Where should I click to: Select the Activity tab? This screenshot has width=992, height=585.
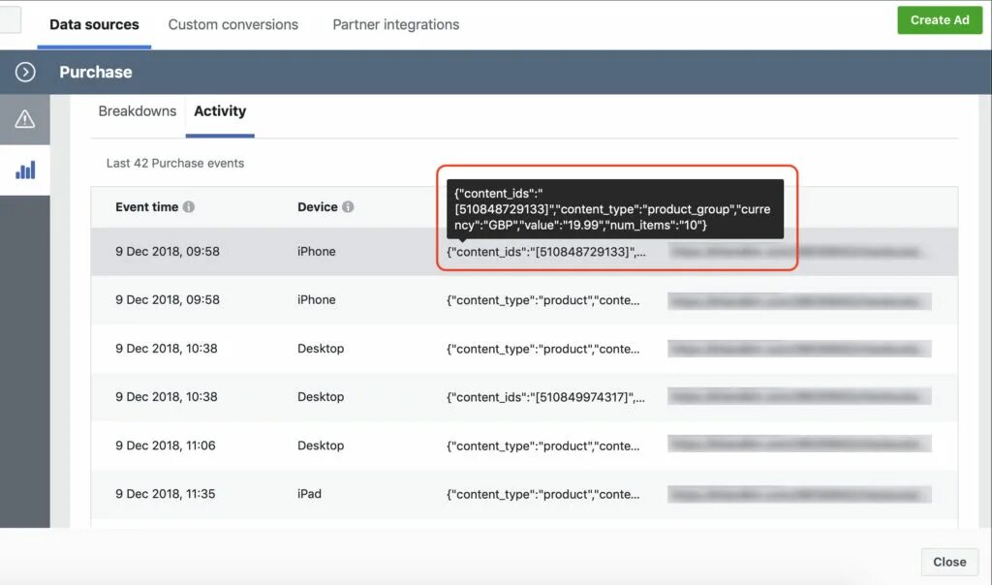220,111
